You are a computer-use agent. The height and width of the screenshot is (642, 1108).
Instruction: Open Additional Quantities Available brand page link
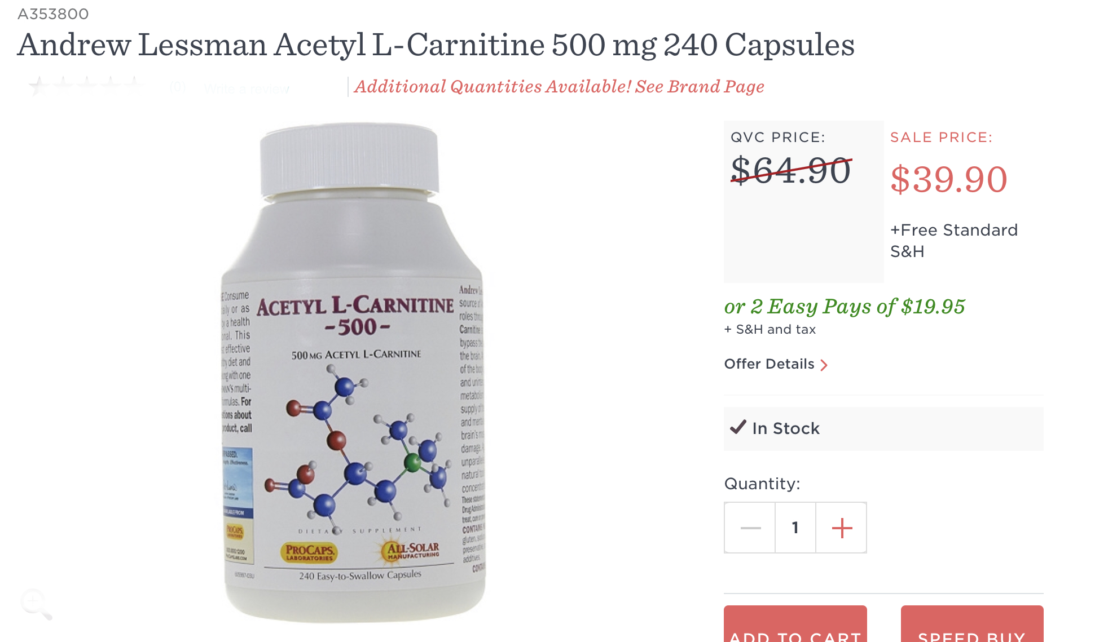click(559, 87)
